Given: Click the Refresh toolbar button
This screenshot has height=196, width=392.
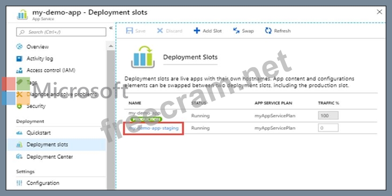Looking at the screenshot, I should 277,31.
